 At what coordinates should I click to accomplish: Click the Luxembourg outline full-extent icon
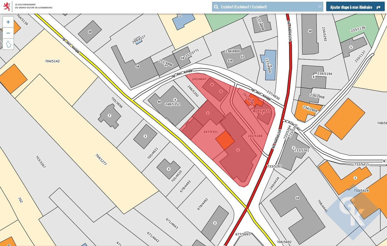(x=8, y=44)
